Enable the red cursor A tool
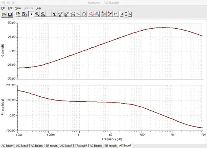 click(x=91, y=14)
